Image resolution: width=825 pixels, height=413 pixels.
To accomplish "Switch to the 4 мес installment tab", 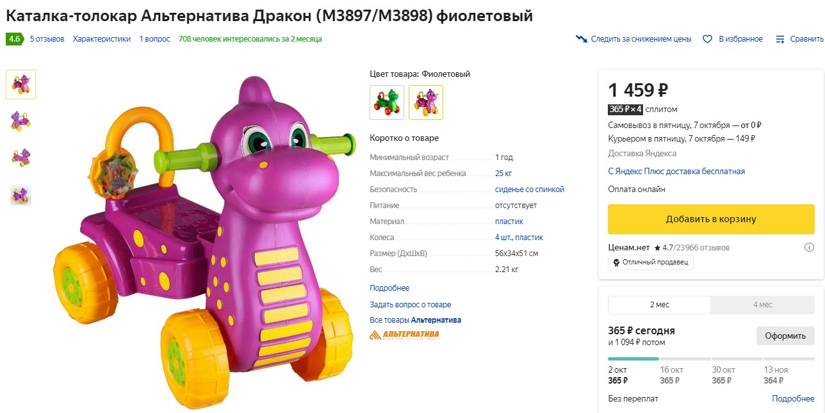I will (x=762, y=305).
